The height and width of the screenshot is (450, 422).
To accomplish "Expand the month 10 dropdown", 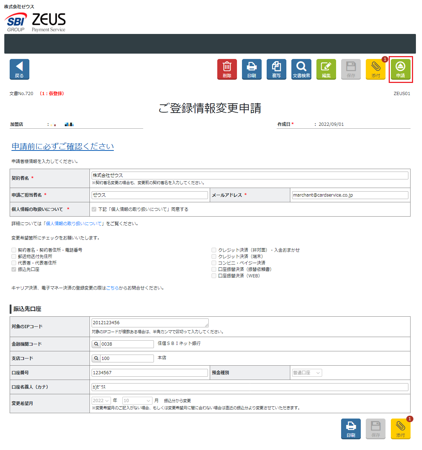I will [x=137, y=401].
